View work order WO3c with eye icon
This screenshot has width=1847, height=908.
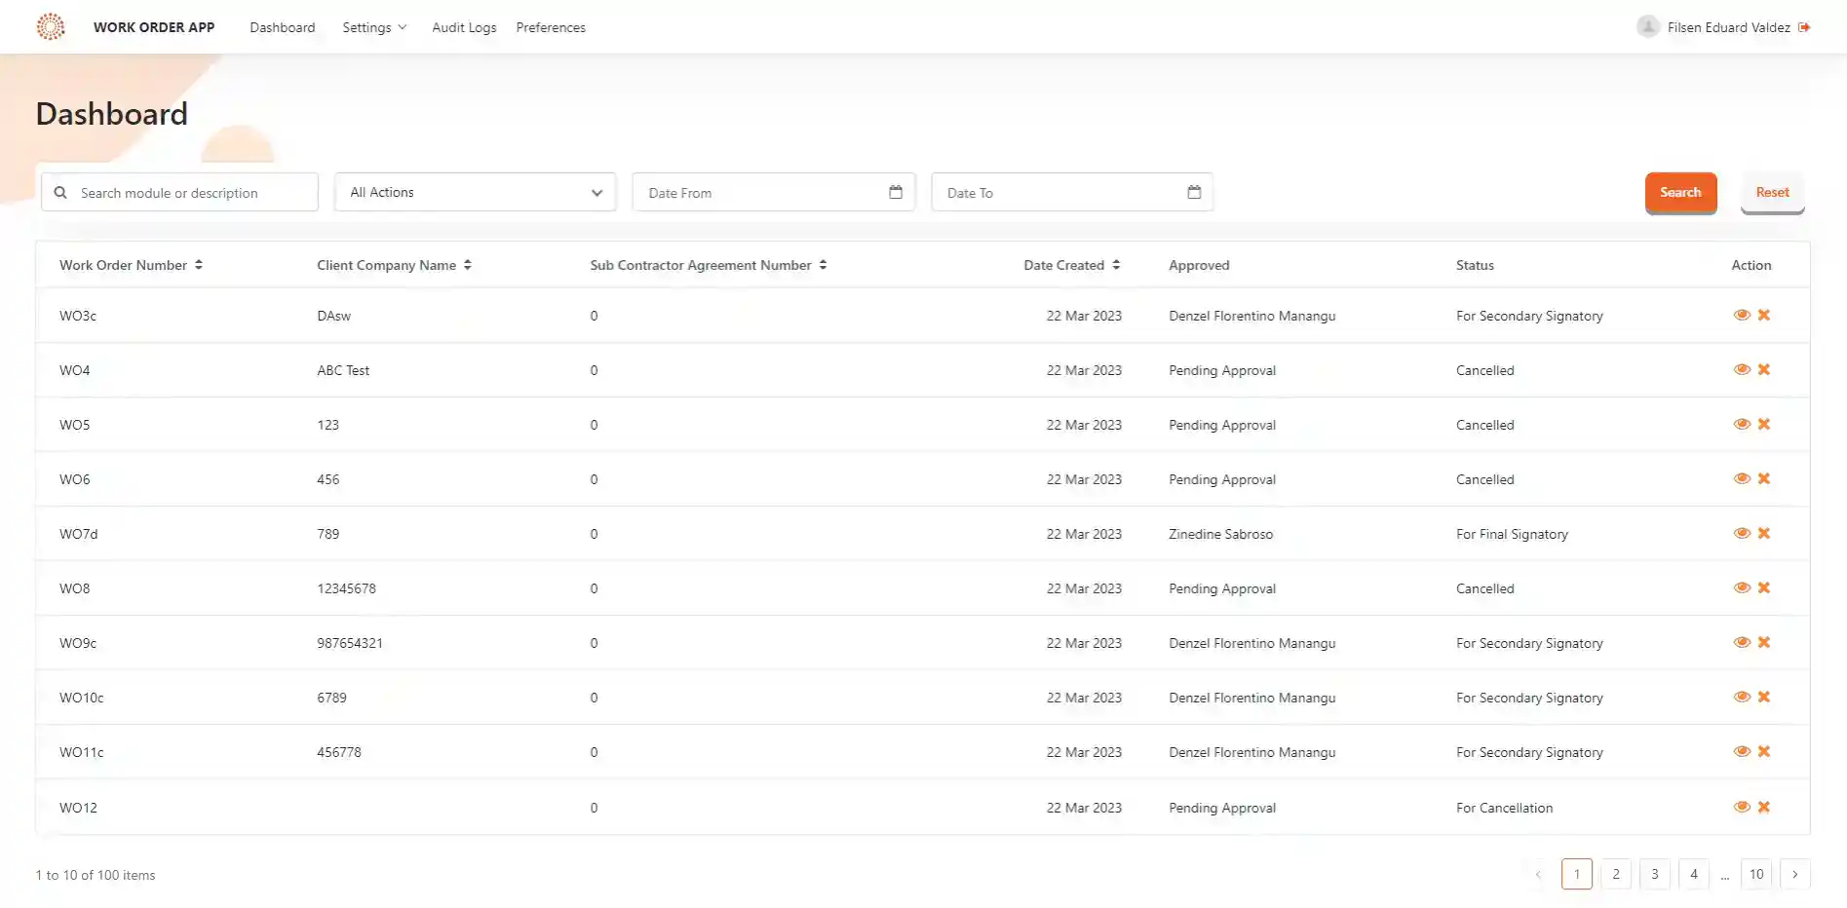(x=1742, y=315)
